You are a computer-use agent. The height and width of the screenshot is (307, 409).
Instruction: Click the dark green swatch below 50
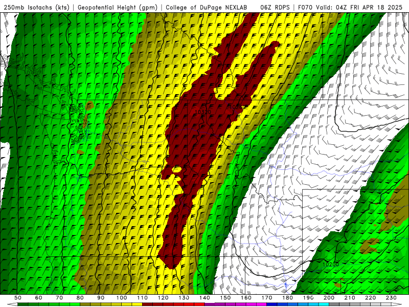pyautogui.click(x=23, y=304)
